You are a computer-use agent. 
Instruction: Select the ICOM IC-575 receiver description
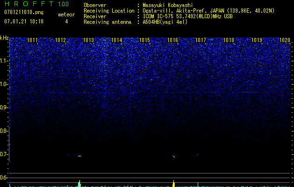187,16
